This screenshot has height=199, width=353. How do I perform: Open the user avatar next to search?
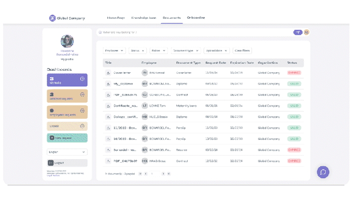[x=307, y=32]
